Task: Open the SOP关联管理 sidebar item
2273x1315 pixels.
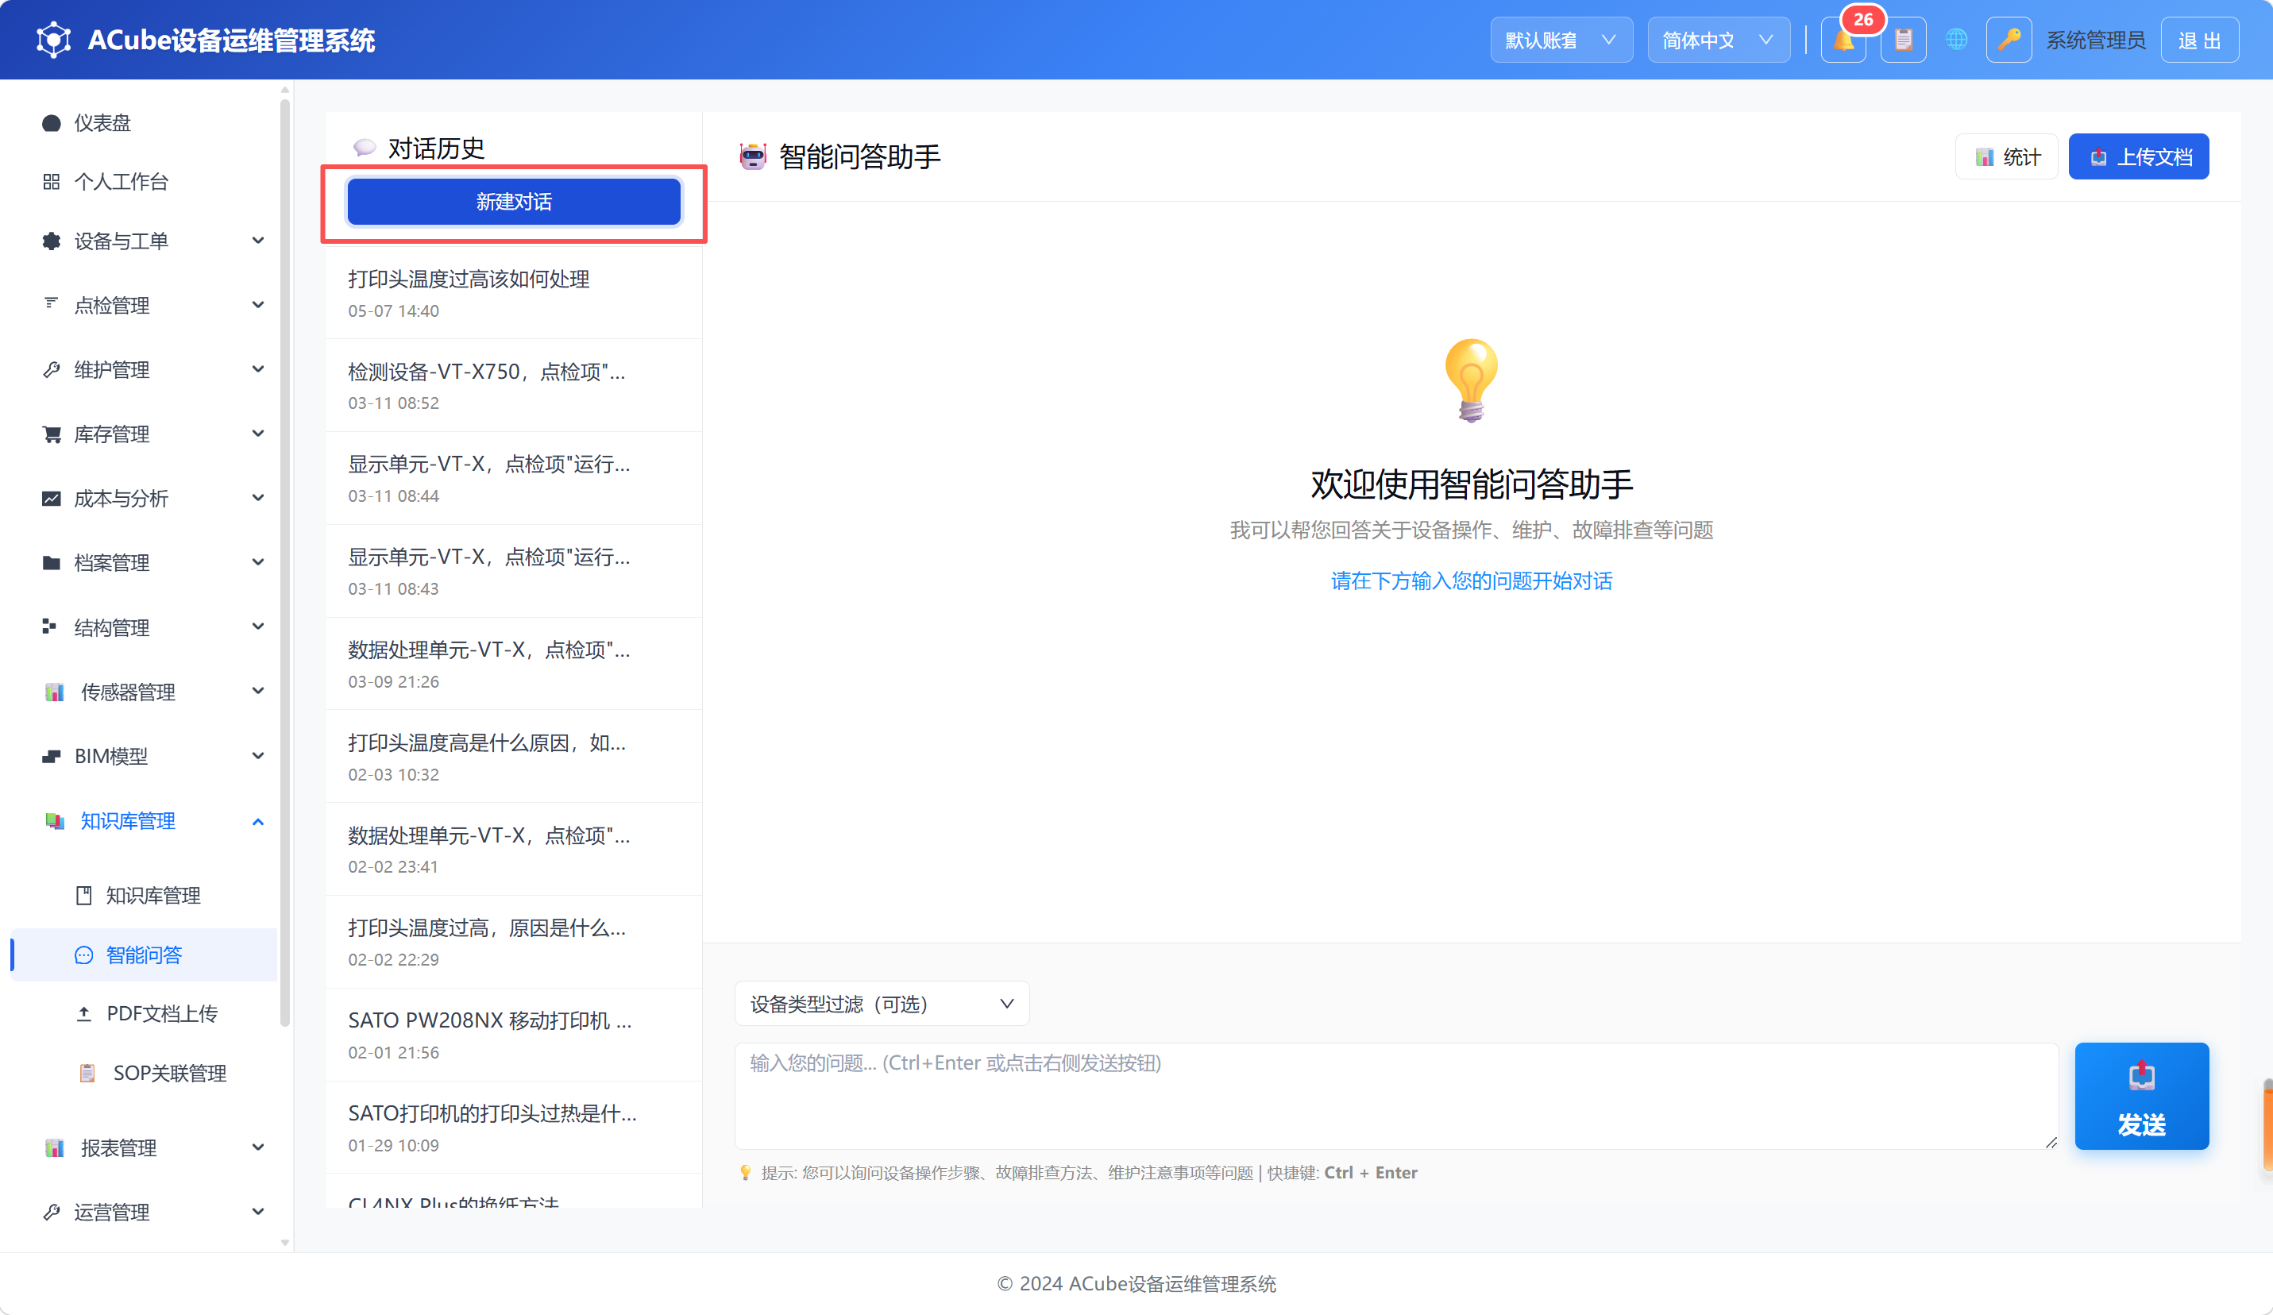Action: coord(145,1074)
